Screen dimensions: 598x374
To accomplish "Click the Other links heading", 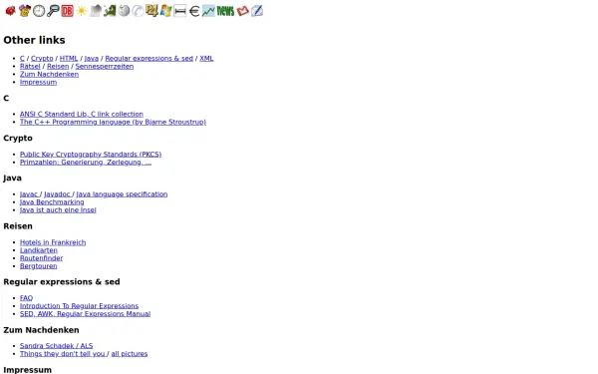I will pos(34,40).
